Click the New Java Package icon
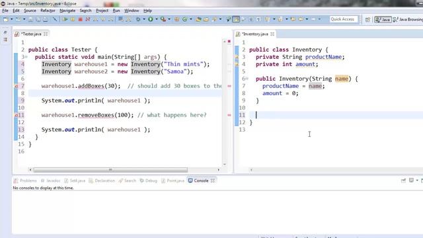The height and width of the screenshot is (238, 423). click(176, 19)
